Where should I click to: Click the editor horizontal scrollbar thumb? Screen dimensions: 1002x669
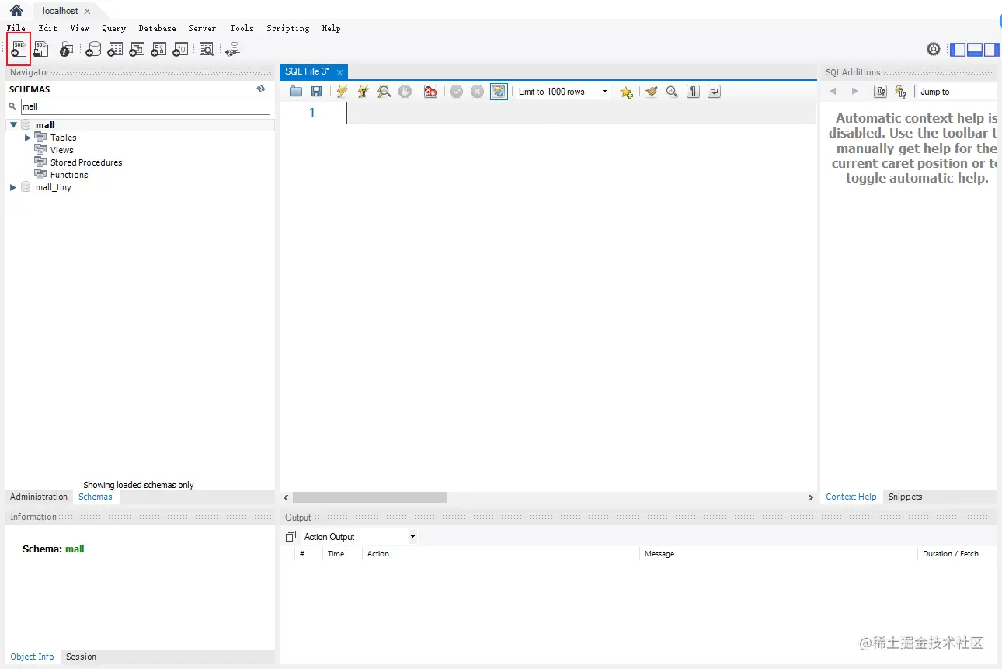click(x=370, y=497)
